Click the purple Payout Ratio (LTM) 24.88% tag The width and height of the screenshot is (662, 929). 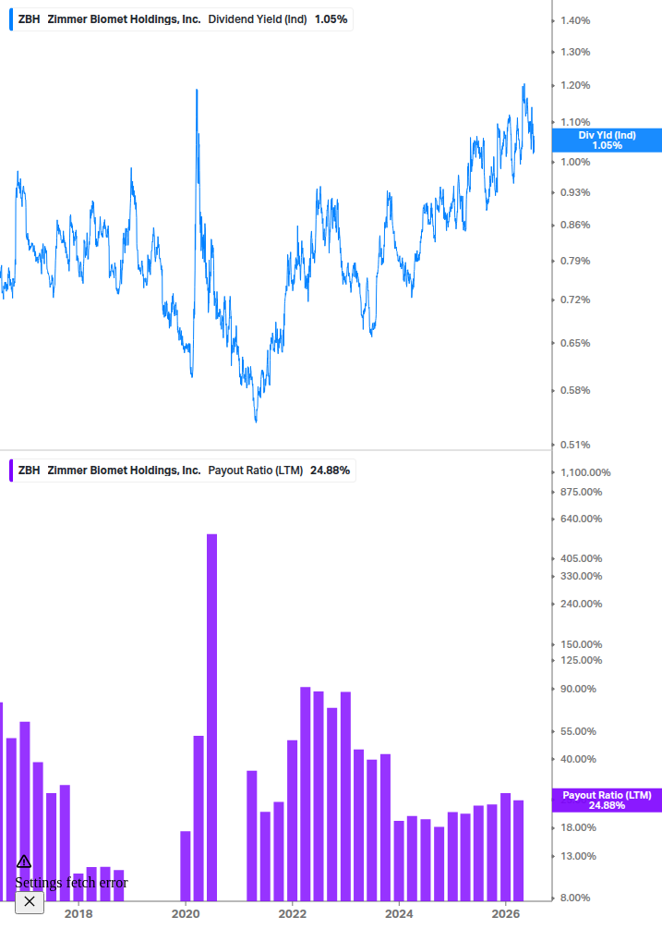(607, 801)
